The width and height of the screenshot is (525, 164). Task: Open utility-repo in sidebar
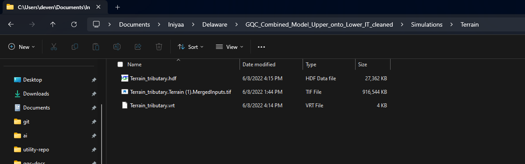tap(36, 150)
